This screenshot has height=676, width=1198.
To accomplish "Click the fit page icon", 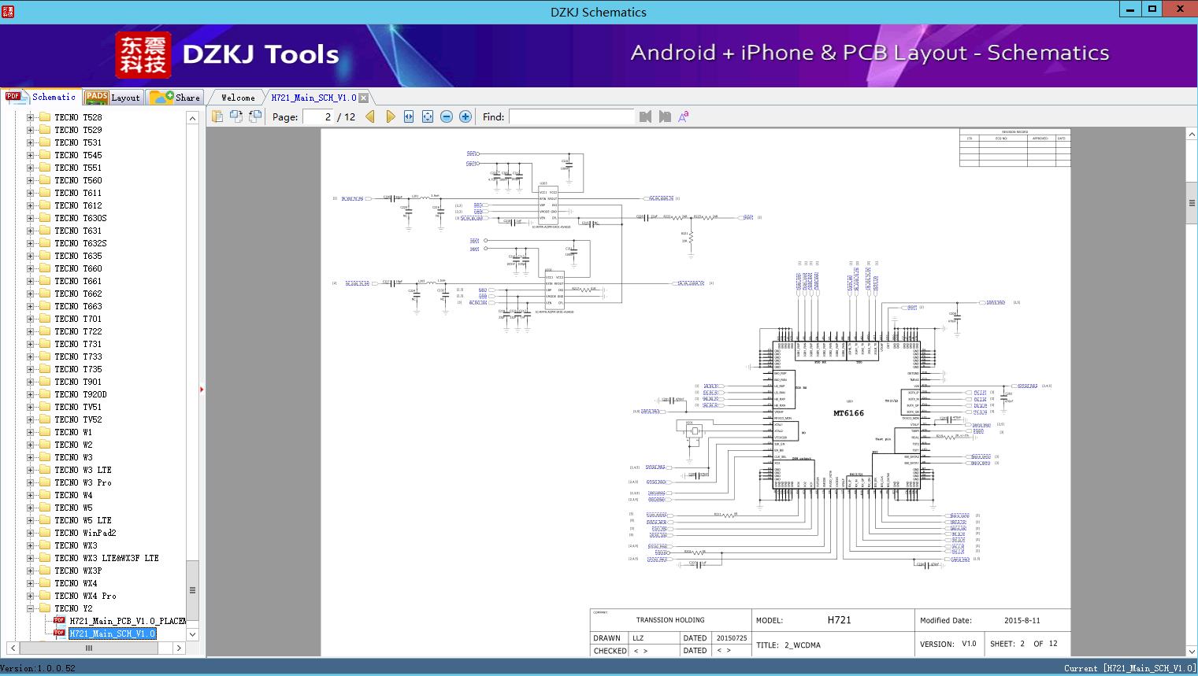I will click(428, 116).
